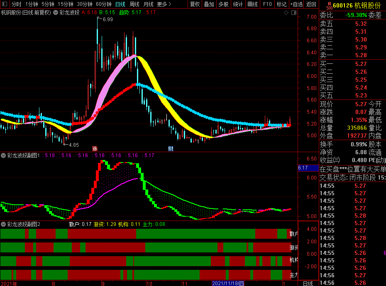Select the 周线 weekly period tab
The width and height of the screenshot is (386, 286).
pos(134,4)
